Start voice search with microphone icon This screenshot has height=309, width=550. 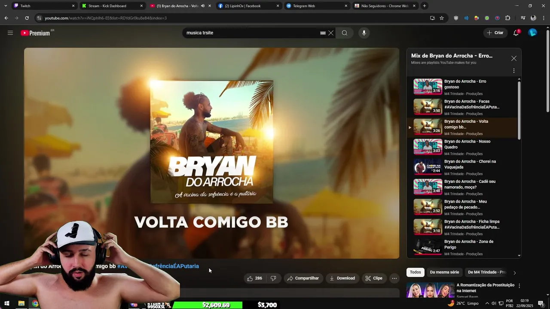pyautogui.click(x=364, y=33)
